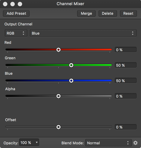Screen dimensions: 141x148
Task: Click the Blue slider handle
Action: coord(71,81)
